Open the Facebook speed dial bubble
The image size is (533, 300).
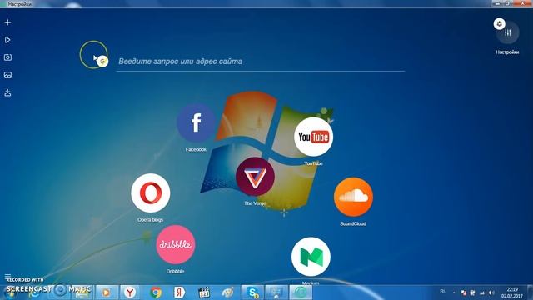click(197, 122)
